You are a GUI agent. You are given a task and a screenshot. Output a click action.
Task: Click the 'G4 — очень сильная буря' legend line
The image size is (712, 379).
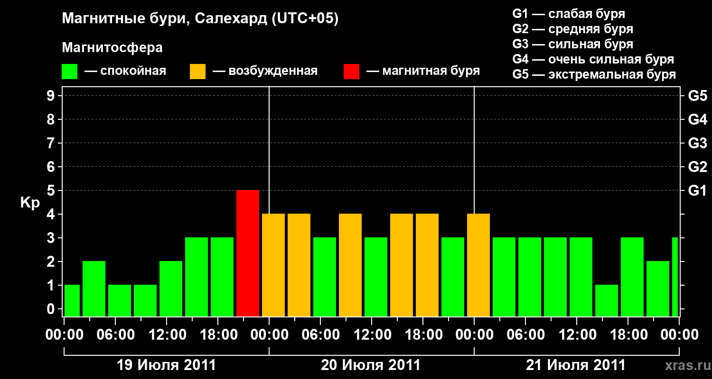point(593,59)
